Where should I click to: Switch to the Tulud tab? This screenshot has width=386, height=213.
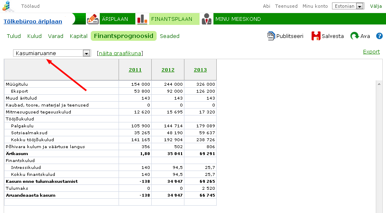14,36
